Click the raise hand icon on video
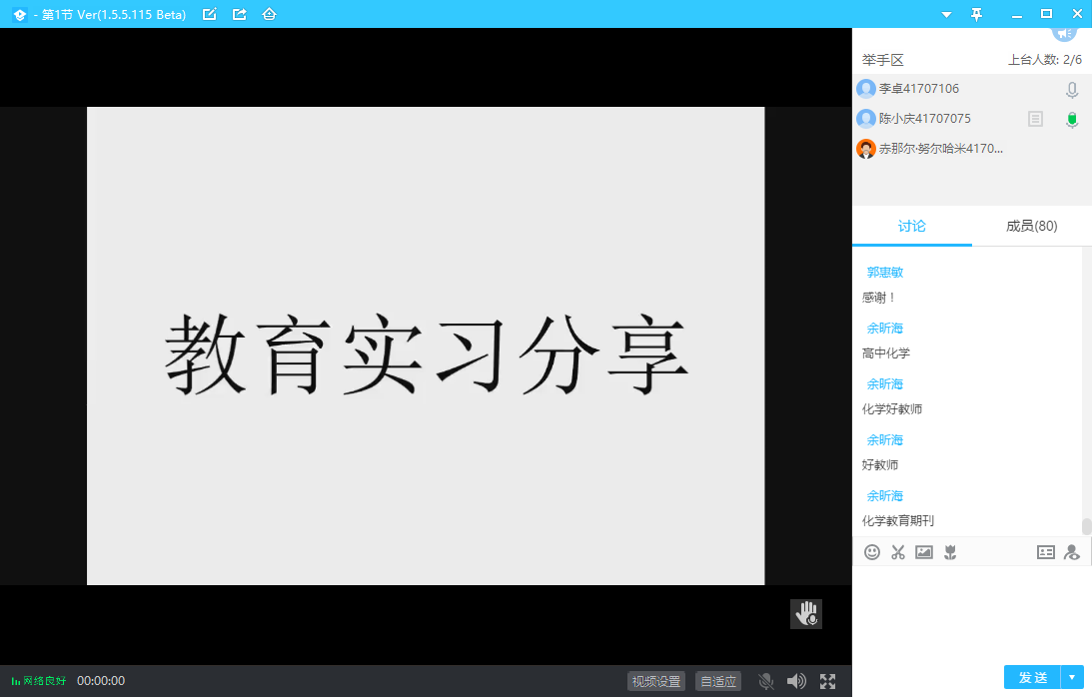 pos(806,614)
